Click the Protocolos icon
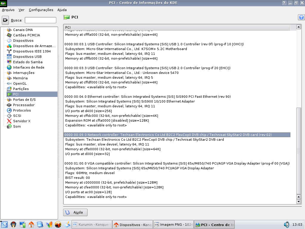 coord(9,110)
